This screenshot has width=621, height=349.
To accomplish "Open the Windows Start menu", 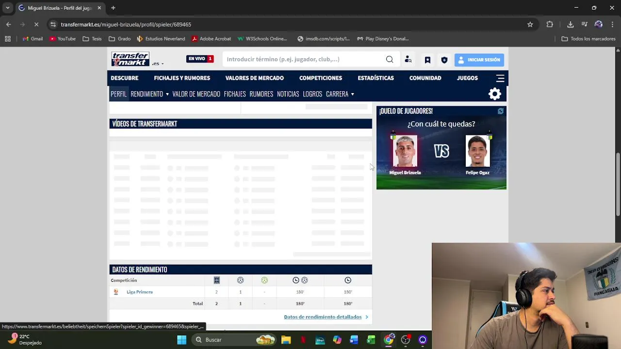I will click(181, 340).
